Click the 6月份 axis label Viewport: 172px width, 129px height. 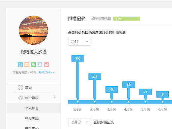tap(163, 109)
